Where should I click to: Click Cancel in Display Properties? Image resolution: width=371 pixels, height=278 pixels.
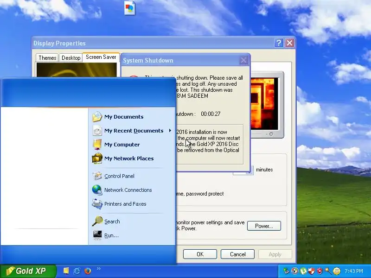237,254
